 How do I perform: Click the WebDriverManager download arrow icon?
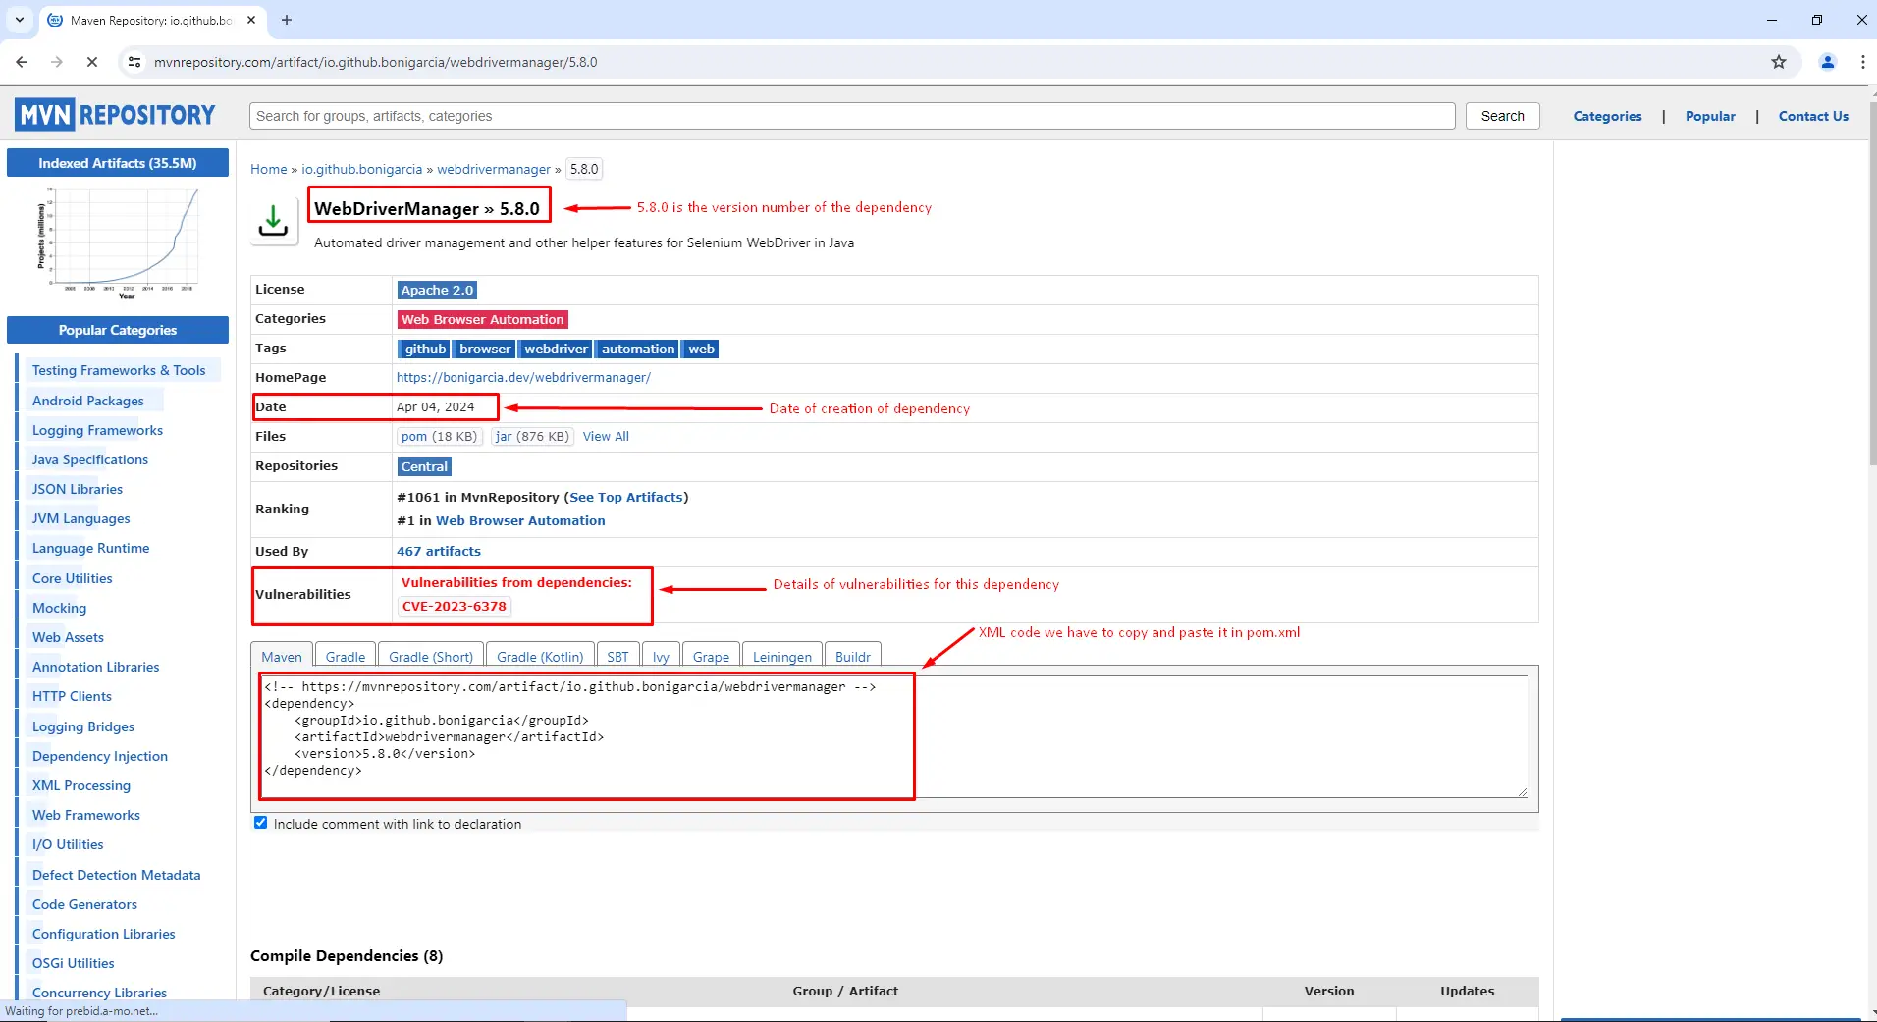coord(273,220)
